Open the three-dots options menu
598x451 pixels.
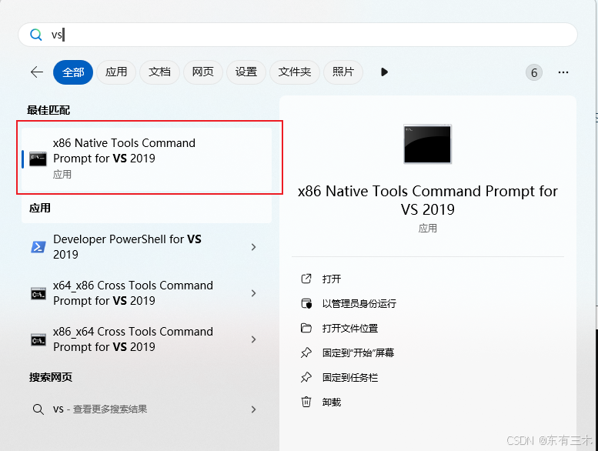tap(563, 72)
